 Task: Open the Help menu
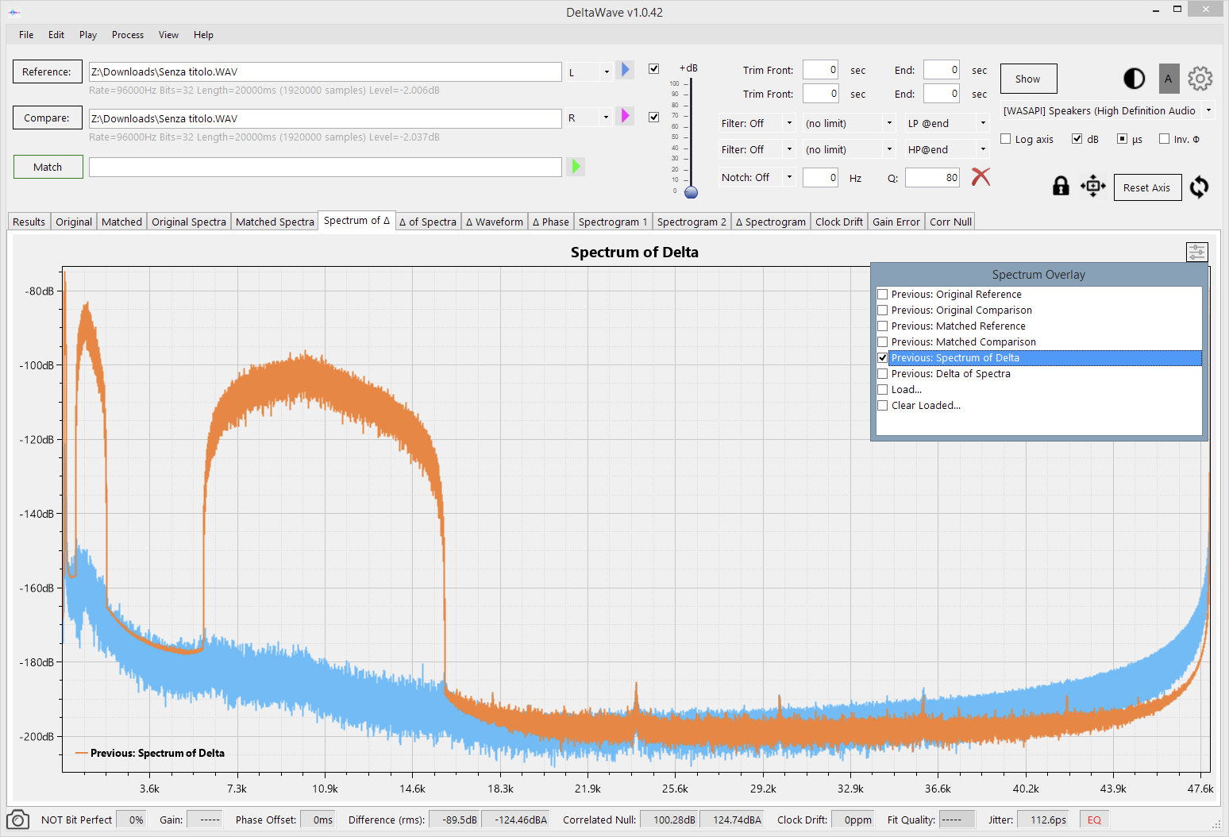203,34
